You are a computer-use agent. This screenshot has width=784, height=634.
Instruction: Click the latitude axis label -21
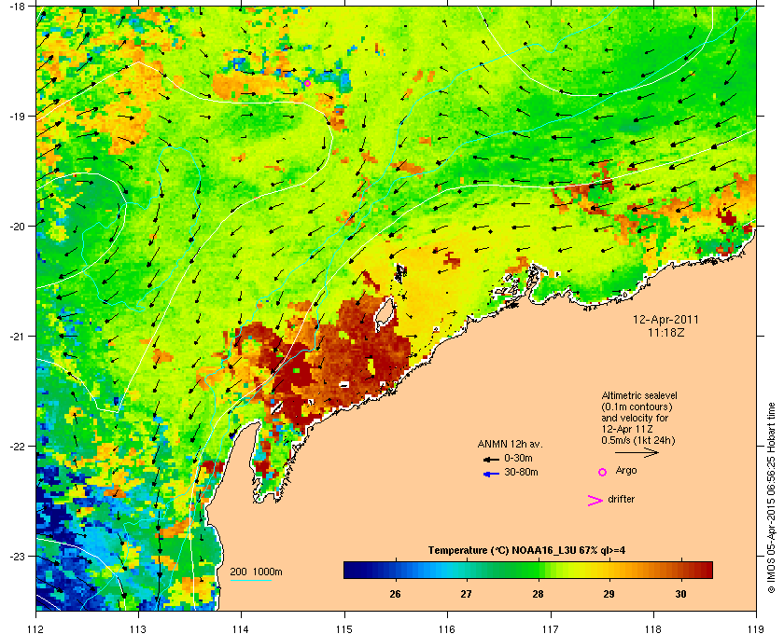(x=17, y=336)
